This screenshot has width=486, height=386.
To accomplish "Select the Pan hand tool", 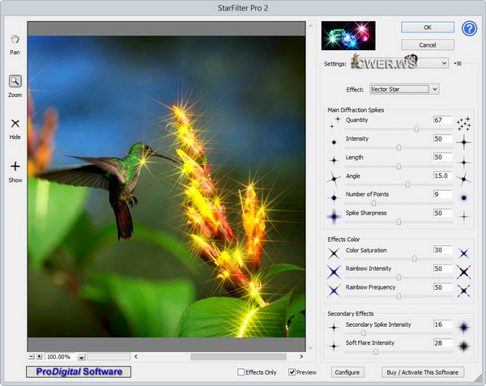I will [15, 39].
